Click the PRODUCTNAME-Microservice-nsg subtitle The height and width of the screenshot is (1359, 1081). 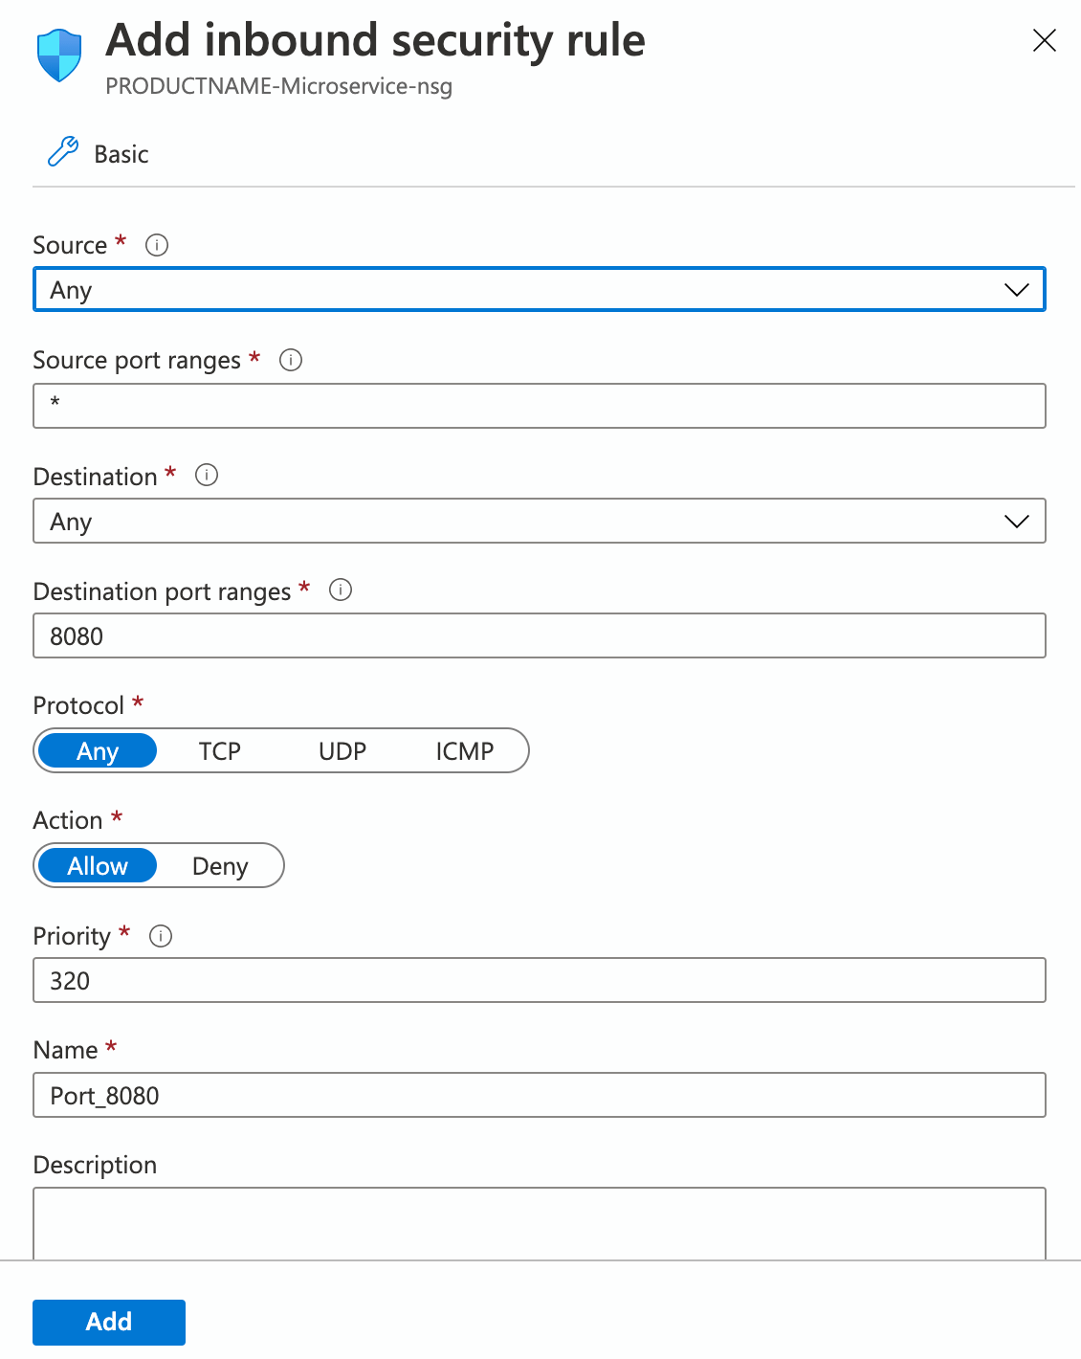pos(280,87)
